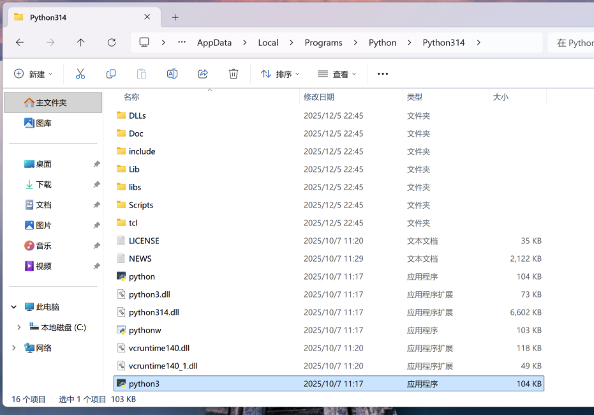Open 图库 Gallery in sidebar
The image size is (594, 415).
(53, 123)
